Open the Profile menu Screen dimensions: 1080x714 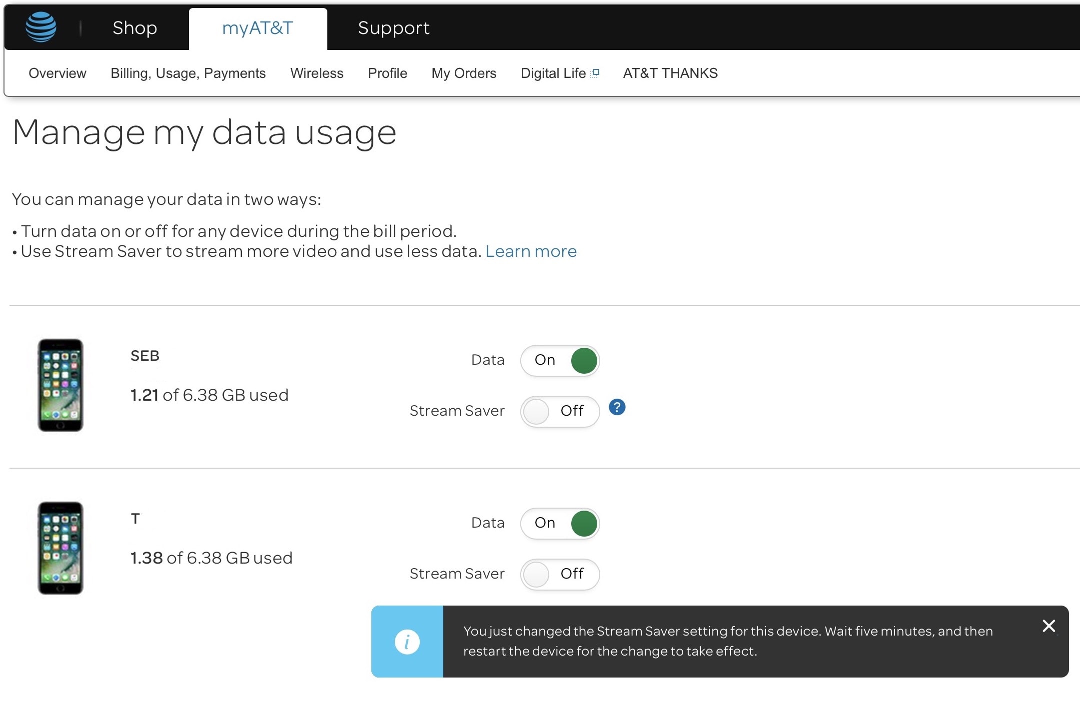tap(387, 73)
